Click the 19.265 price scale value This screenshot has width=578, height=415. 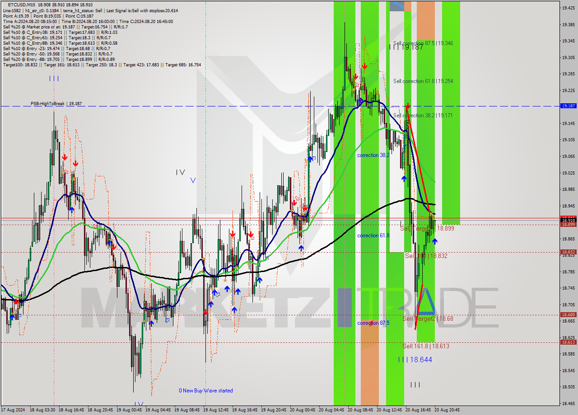click(568, 74)
